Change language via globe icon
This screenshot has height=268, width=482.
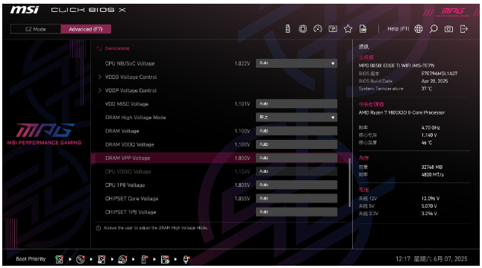pyautogui.click(x=419, y=29)
